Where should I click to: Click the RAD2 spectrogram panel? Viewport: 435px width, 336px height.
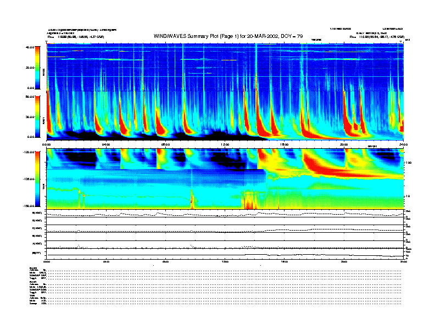click(225, 67)
